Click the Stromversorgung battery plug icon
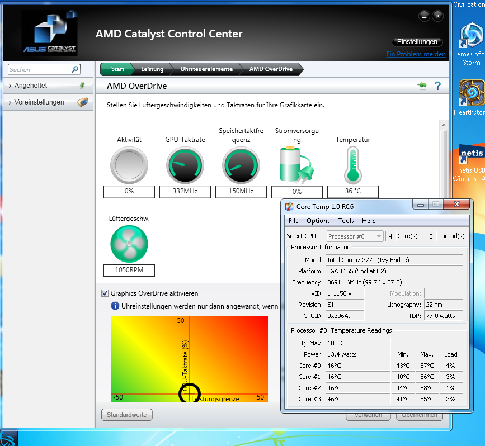The height and width of the screenshot is (446, 485). click(296, 165)
